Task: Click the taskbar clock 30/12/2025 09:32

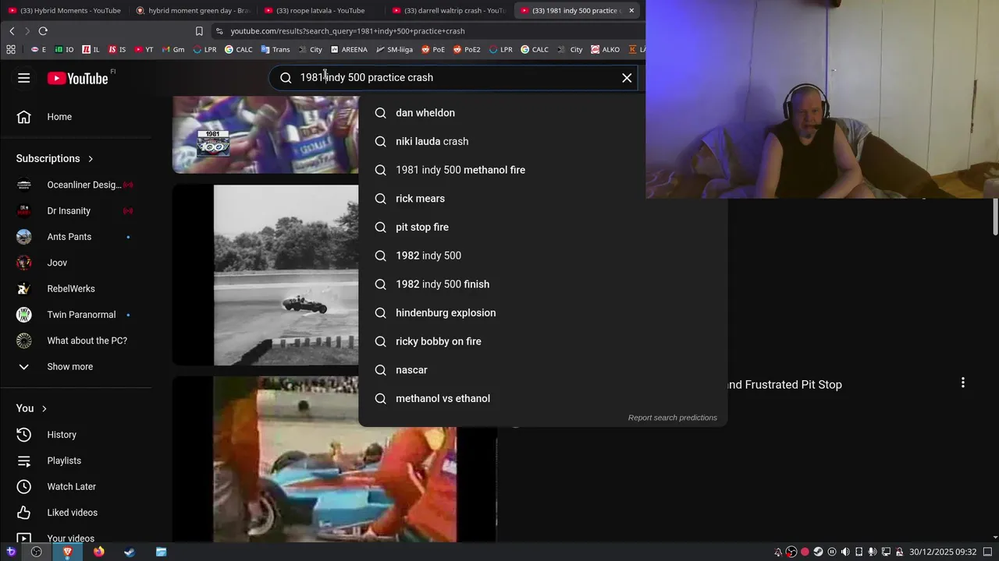Action: [943, 552]
